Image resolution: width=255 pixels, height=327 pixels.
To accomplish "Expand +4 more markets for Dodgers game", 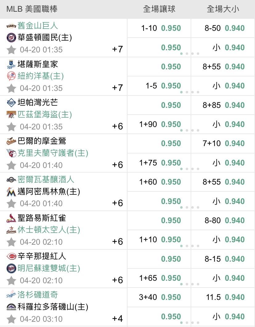I will 118,319.
